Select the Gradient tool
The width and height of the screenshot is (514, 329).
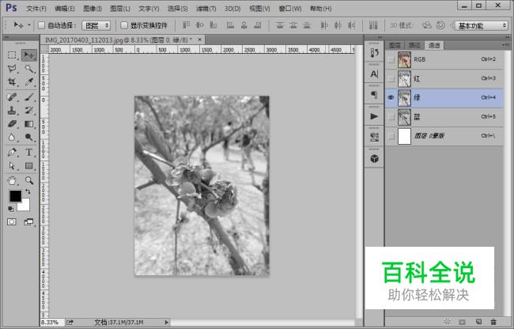tap(29, 124)
